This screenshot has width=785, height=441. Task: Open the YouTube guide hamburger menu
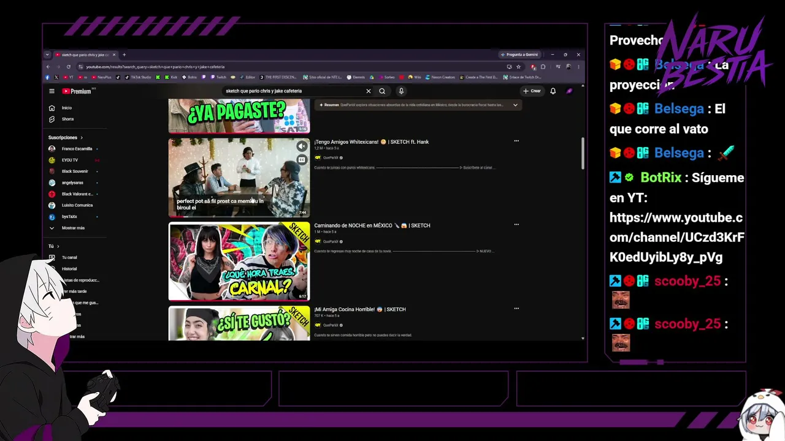(x=52, y=91)
